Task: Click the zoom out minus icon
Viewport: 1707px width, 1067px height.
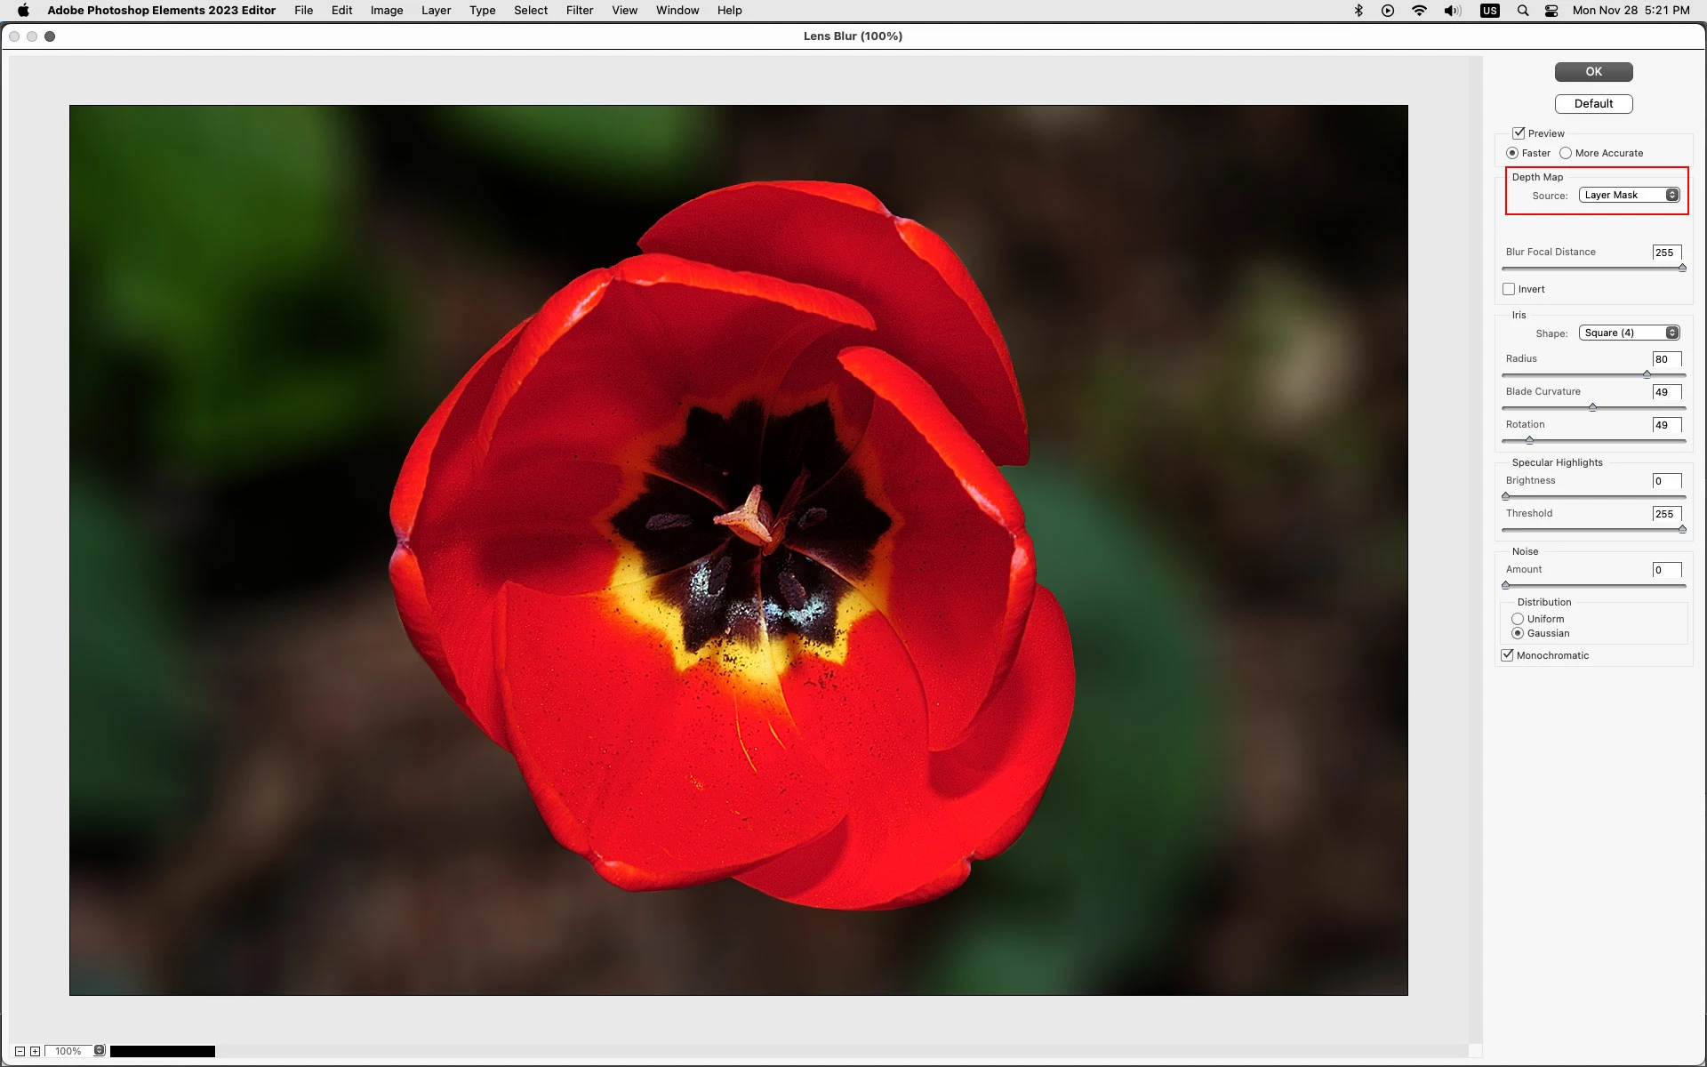Action: [x=20, y=1051]
